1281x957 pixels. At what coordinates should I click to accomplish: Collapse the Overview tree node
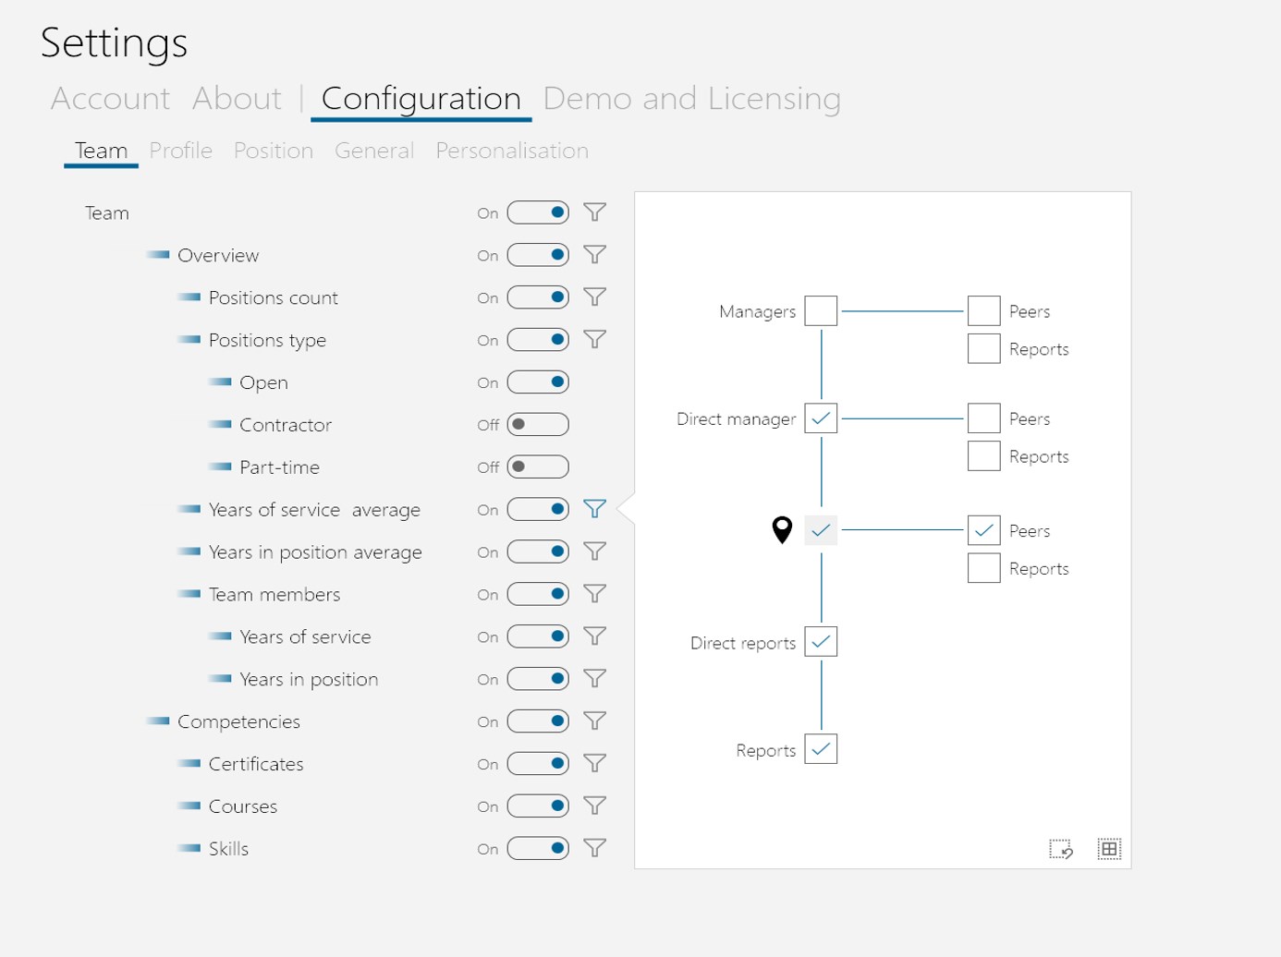coord(158,255)
